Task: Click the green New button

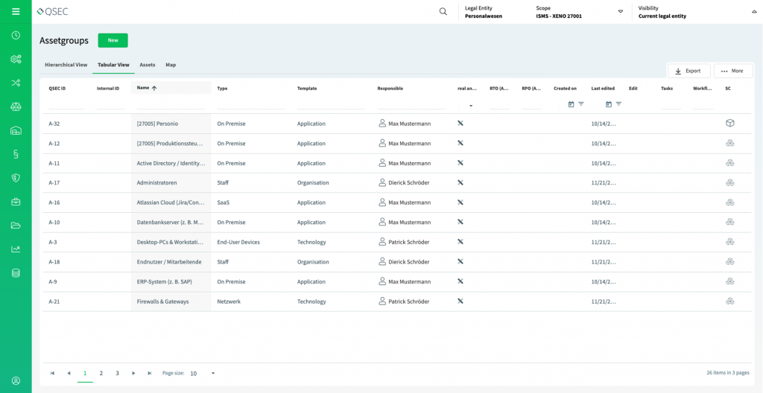Action: pos(113,40)
